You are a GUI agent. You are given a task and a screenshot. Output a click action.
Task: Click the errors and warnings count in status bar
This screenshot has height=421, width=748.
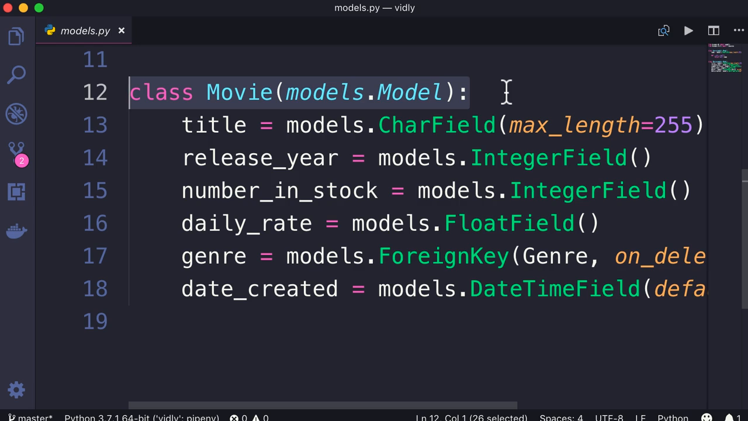pos(249,417)
